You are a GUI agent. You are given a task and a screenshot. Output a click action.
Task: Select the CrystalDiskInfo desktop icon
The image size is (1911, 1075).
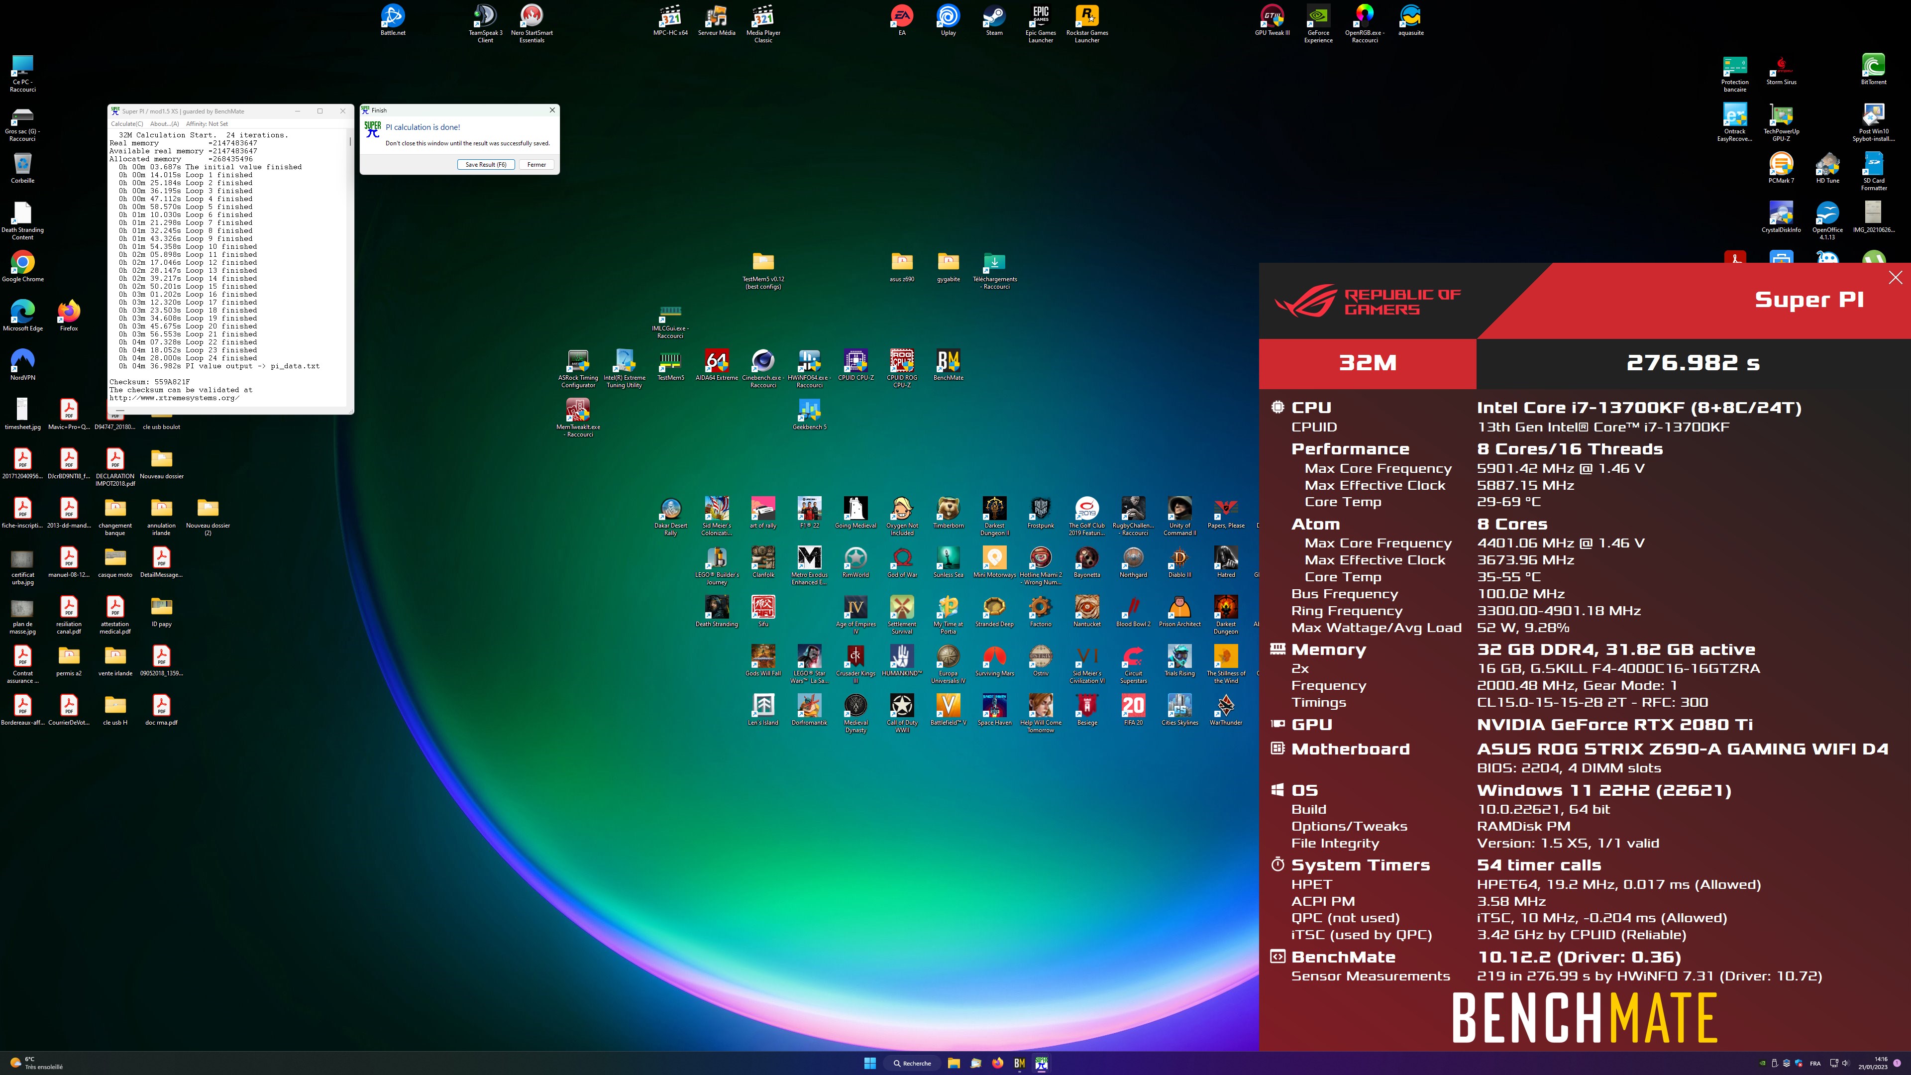(x=1781, y=217)
